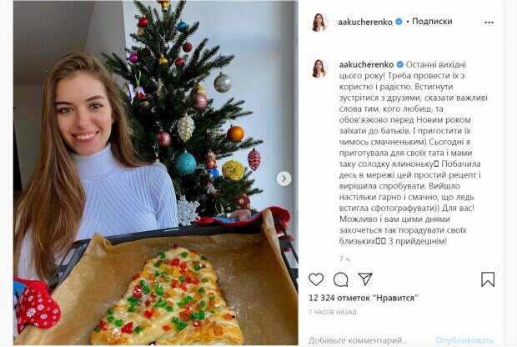Click the verified badge in the caption

(x=399, y=63)
